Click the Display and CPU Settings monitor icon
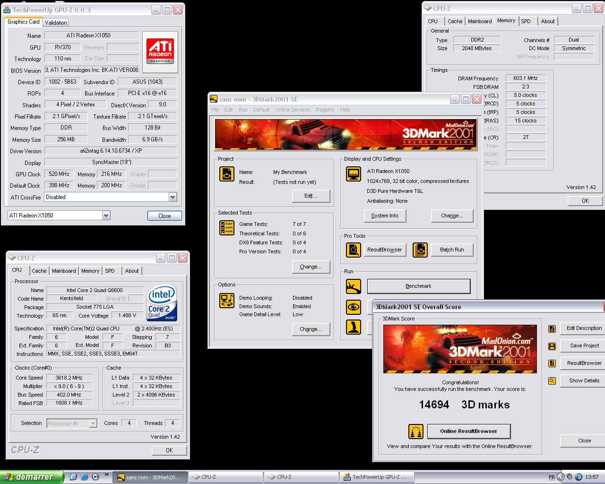 354,174
